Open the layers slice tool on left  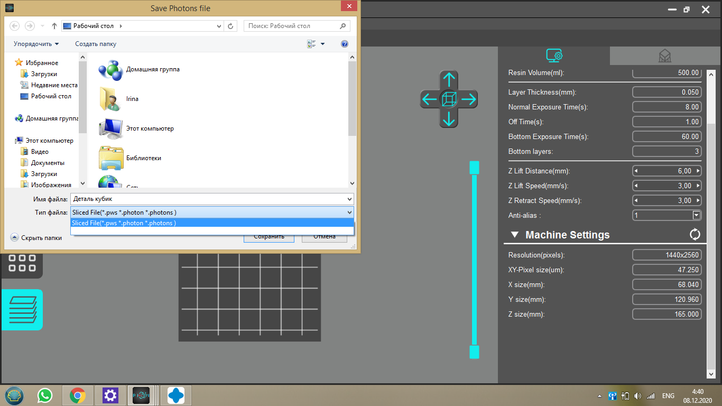[x=22, y=310]
